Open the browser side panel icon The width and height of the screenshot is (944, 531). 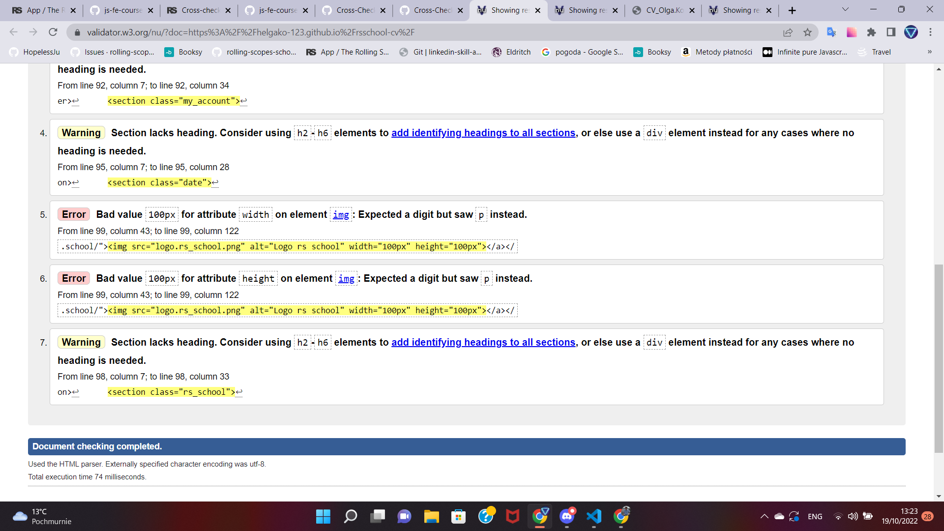(x=891, y=32)
